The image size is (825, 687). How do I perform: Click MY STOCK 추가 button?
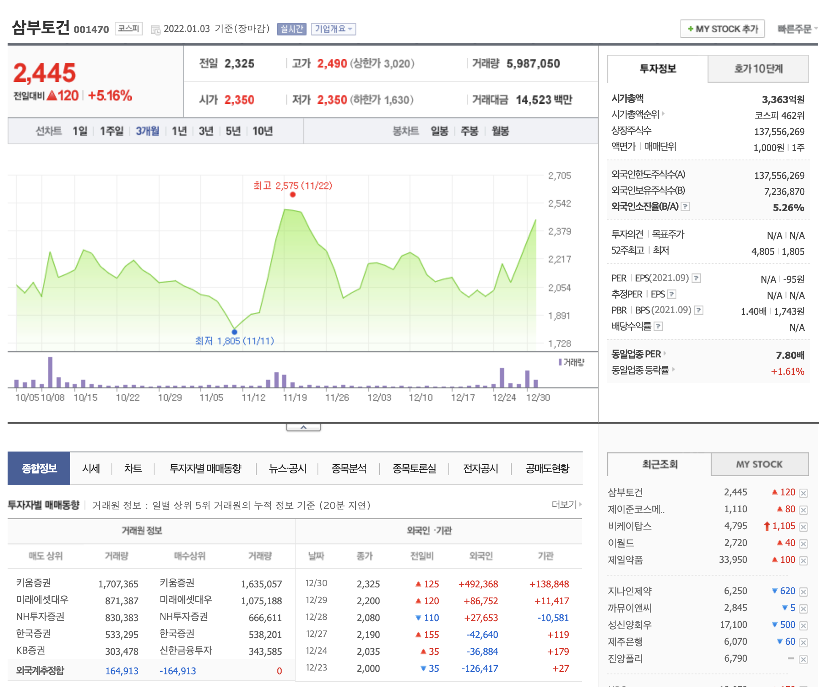722,29
